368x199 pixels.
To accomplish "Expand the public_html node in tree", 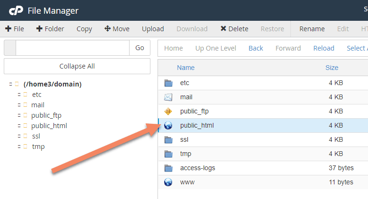I will pyautogui.click(x=19, y=126).
